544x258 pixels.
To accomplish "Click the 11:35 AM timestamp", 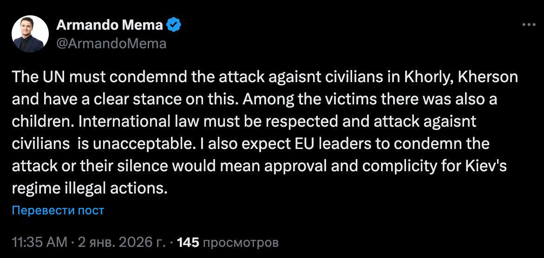I will pos(39,242).
